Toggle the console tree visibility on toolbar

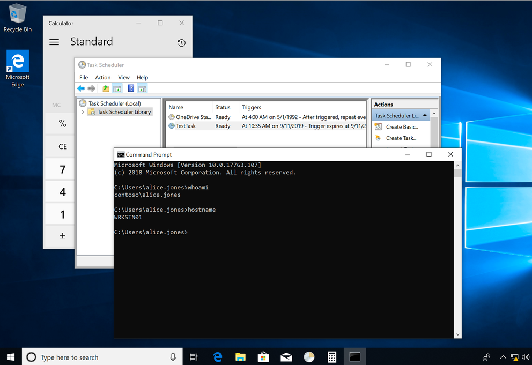117,88
